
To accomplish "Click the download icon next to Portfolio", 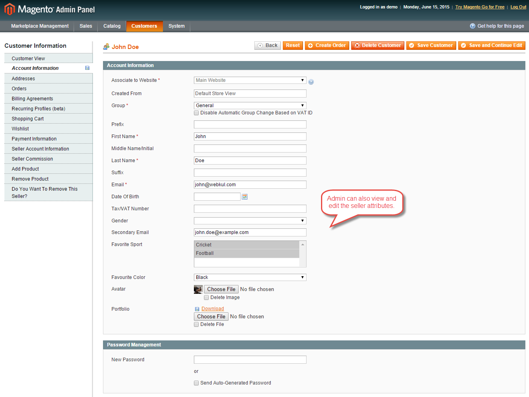I will pos(196,308).
